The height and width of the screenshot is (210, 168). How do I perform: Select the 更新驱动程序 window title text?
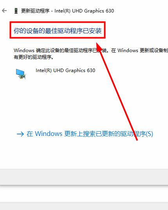click(35, 11)
